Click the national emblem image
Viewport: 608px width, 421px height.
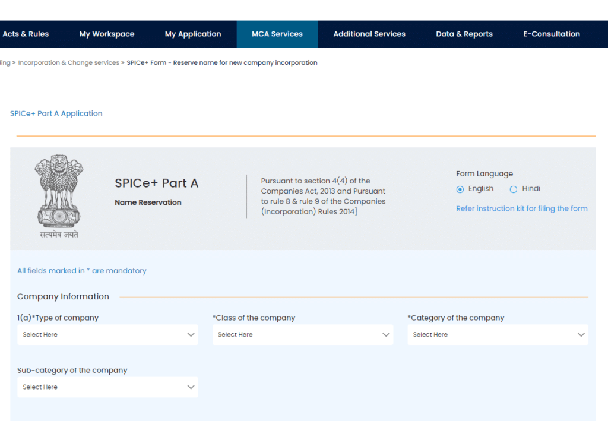tap(59, 197)
